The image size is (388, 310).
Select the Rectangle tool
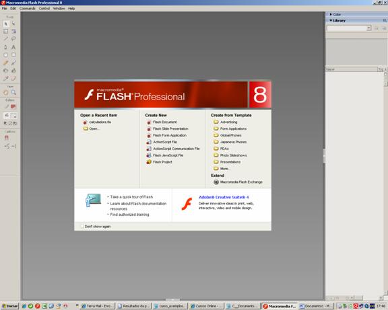click(x=13, y=55)
